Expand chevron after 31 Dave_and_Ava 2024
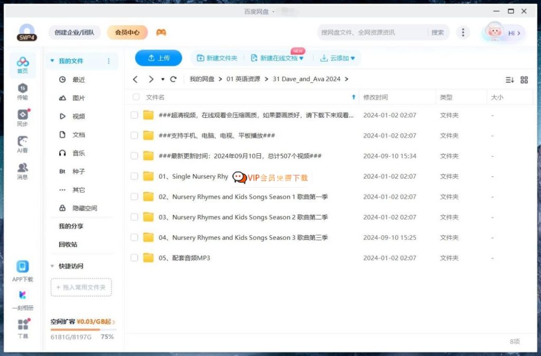This screenshot has height=356, width=541. (347, 79)
